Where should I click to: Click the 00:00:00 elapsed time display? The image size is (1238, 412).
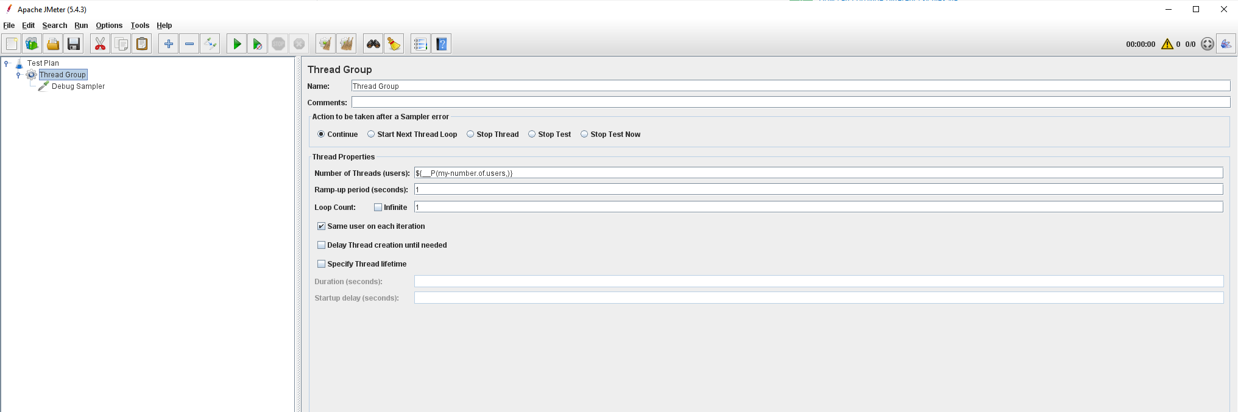point(1141,44)
